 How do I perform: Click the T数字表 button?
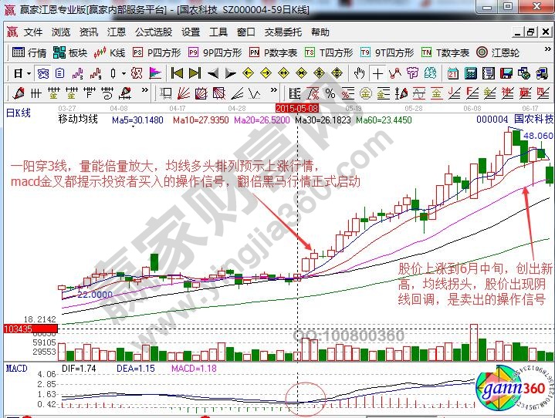coord(445,53)
